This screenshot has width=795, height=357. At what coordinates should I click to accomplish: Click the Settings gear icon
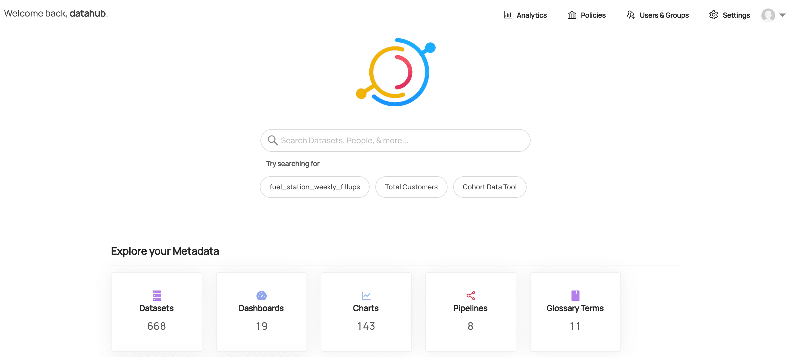coord(713,15)
